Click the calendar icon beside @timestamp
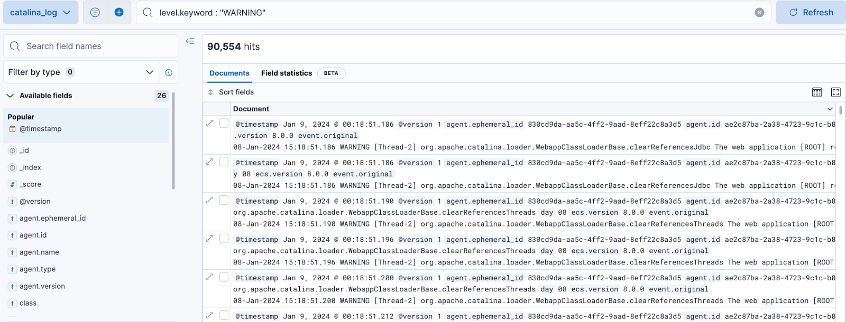The height and width of the screenshot is (322, 846). [x=13, y=129]
